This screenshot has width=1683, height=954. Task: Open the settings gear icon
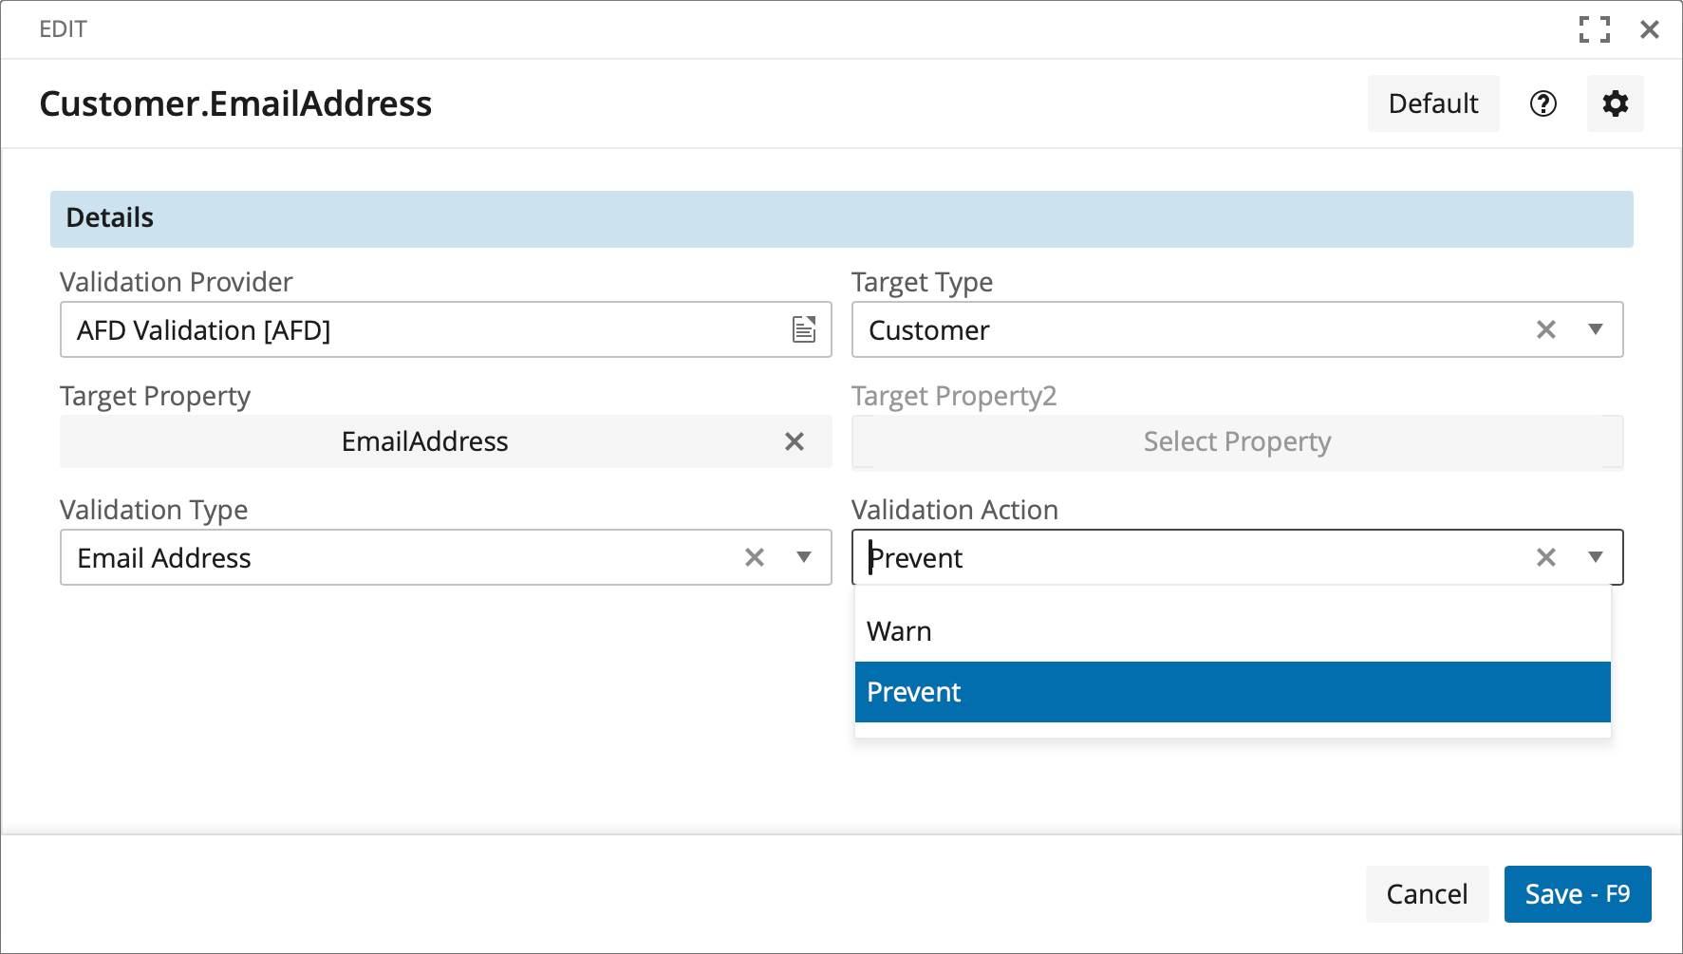[1615, 103]
